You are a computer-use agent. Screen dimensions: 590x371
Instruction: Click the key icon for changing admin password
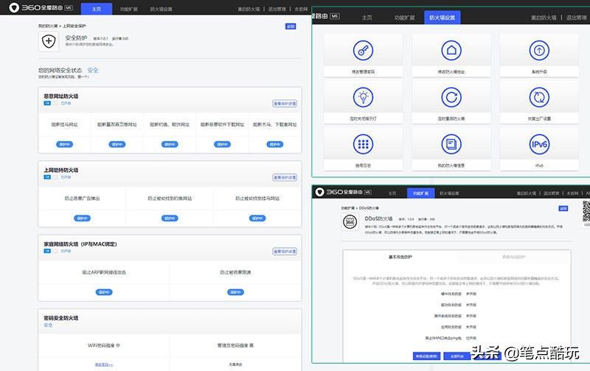(363, 50)
